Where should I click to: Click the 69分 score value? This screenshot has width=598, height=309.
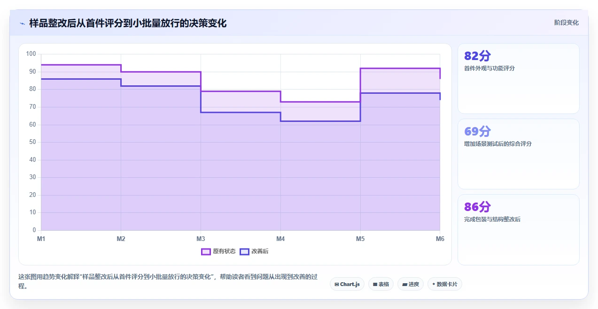pyautogui.click(x=477, y=132)
